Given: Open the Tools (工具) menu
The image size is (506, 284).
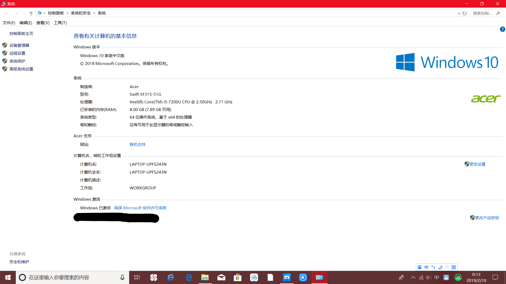Looking at the screenshot, I should (x=60, y=23).
